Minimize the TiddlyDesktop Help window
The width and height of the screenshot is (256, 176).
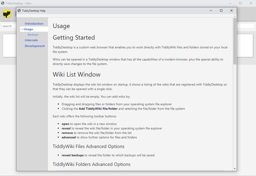(x=211, y=11)
